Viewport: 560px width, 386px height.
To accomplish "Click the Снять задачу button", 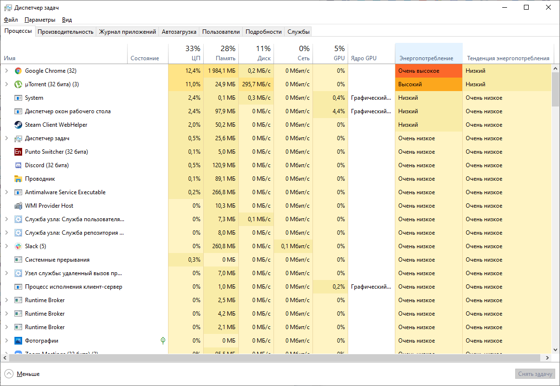I will pyautogui.click(x=535, y=374).
